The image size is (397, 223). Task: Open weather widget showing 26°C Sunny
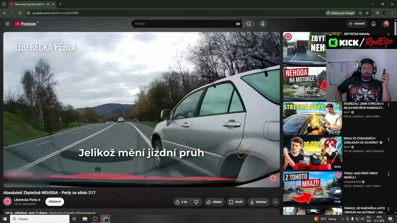pyautogui.click(x=325, y=219)
